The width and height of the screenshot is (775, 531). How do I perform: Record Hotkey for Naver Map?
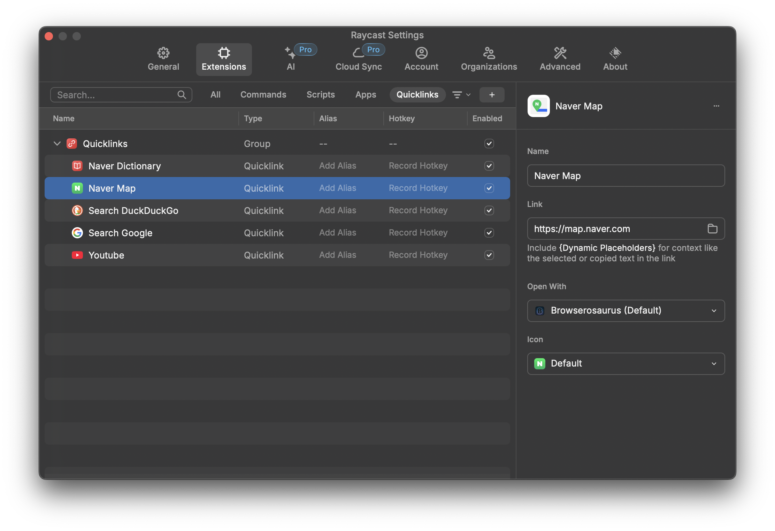click(x=418, y=188)
